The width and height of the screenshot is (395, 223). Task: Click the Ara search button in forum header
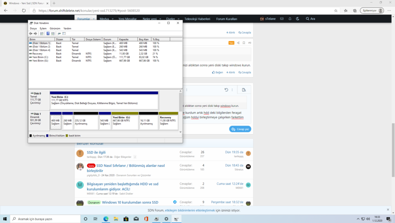(310, 18)
